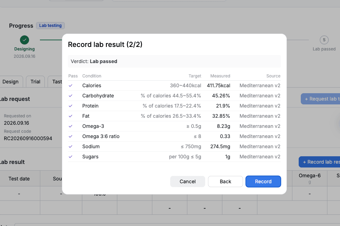This screenshot has height=226, width=340.
Task: Click the Calories pass checkmark icon
Action: click(x=70, y=86)
